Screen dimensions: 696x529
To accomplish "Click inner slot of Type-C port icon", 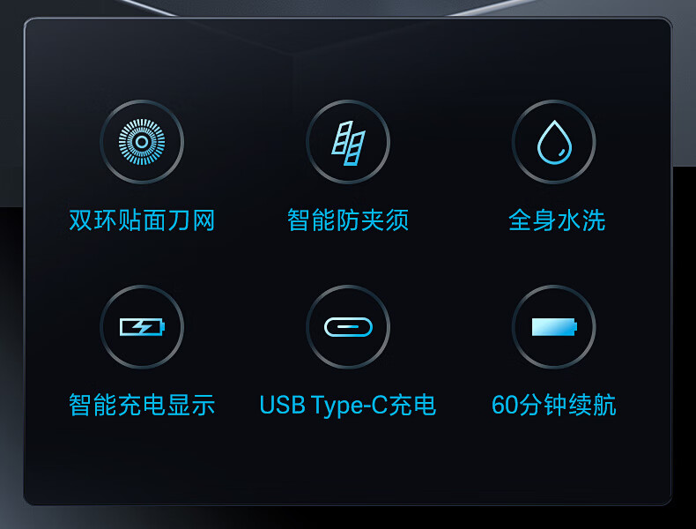I will point(348,327).
